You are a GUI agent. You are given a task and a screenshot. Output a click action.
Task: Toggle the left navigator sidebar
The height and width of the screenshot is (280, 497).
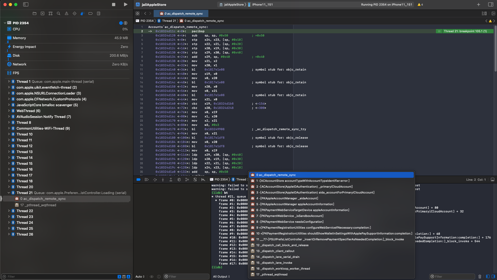click(x=26, y=5)
